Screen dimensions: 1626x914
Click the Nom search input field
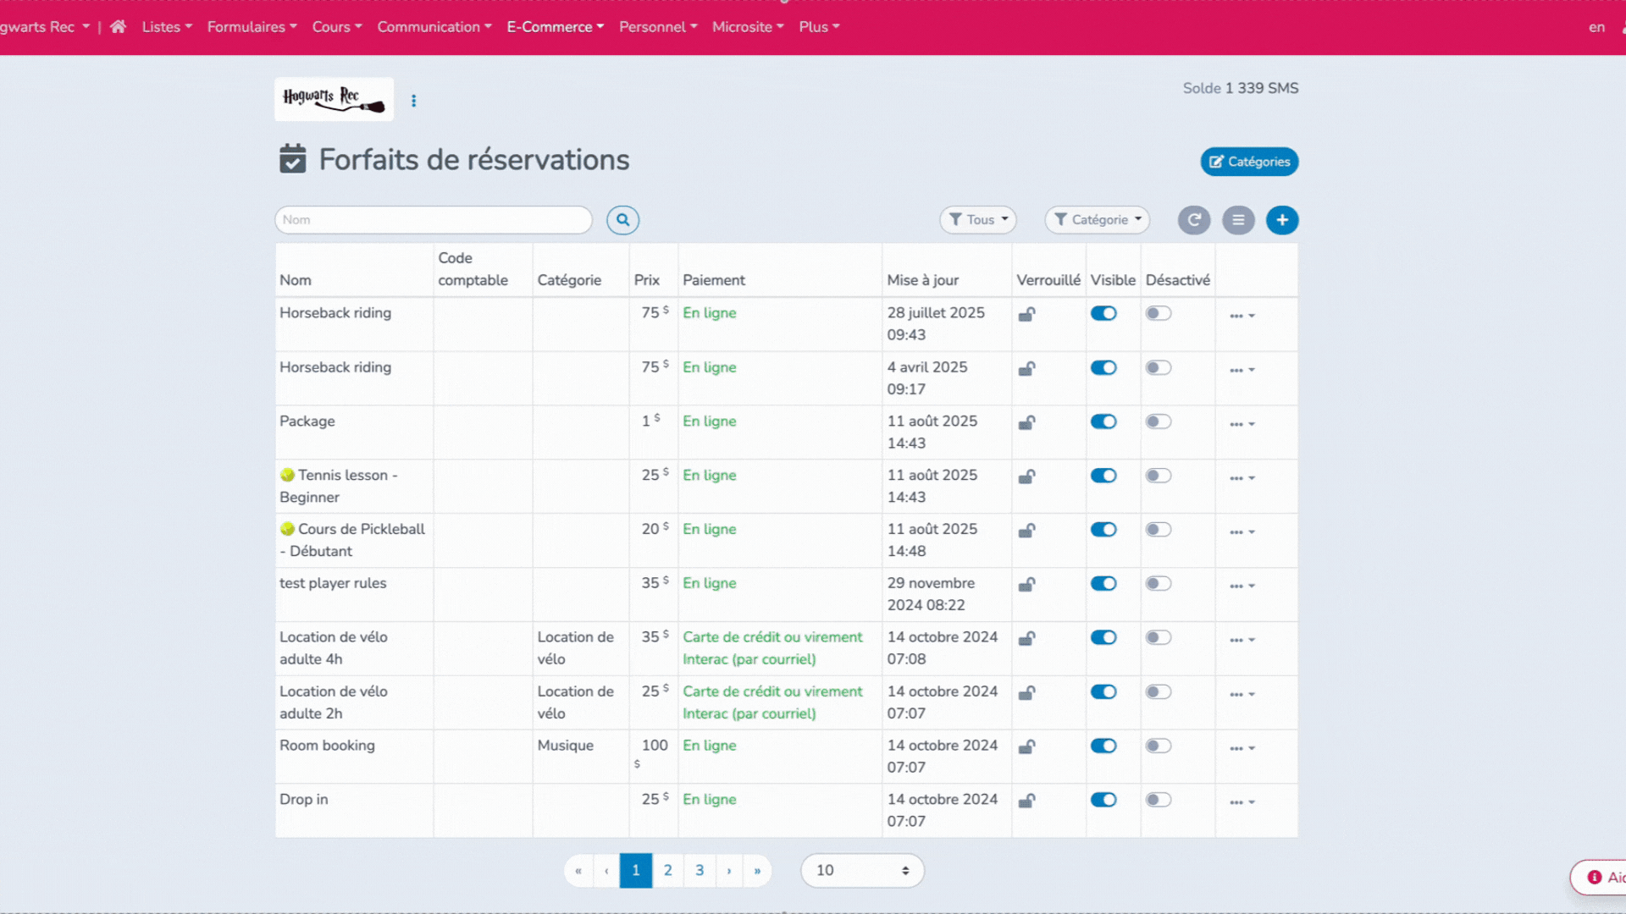point(434,220)
